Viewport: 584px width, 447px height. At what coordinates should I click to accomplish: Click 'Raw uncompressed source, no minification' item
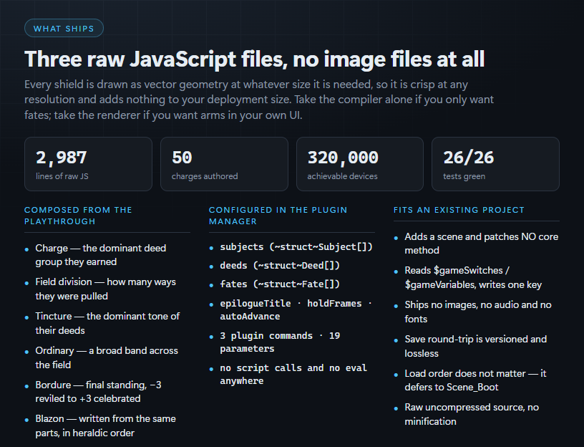click(472, 414)
